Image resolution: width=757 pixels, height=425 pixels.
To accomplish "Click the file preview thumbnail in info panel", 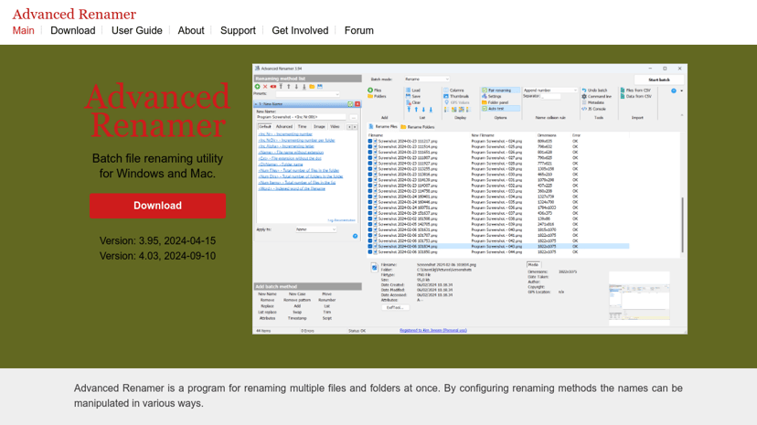I will pyautogui.click(x=639, y=298).
